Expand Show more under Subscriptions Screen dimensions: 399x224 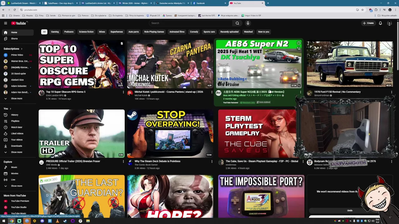(17, 98)
